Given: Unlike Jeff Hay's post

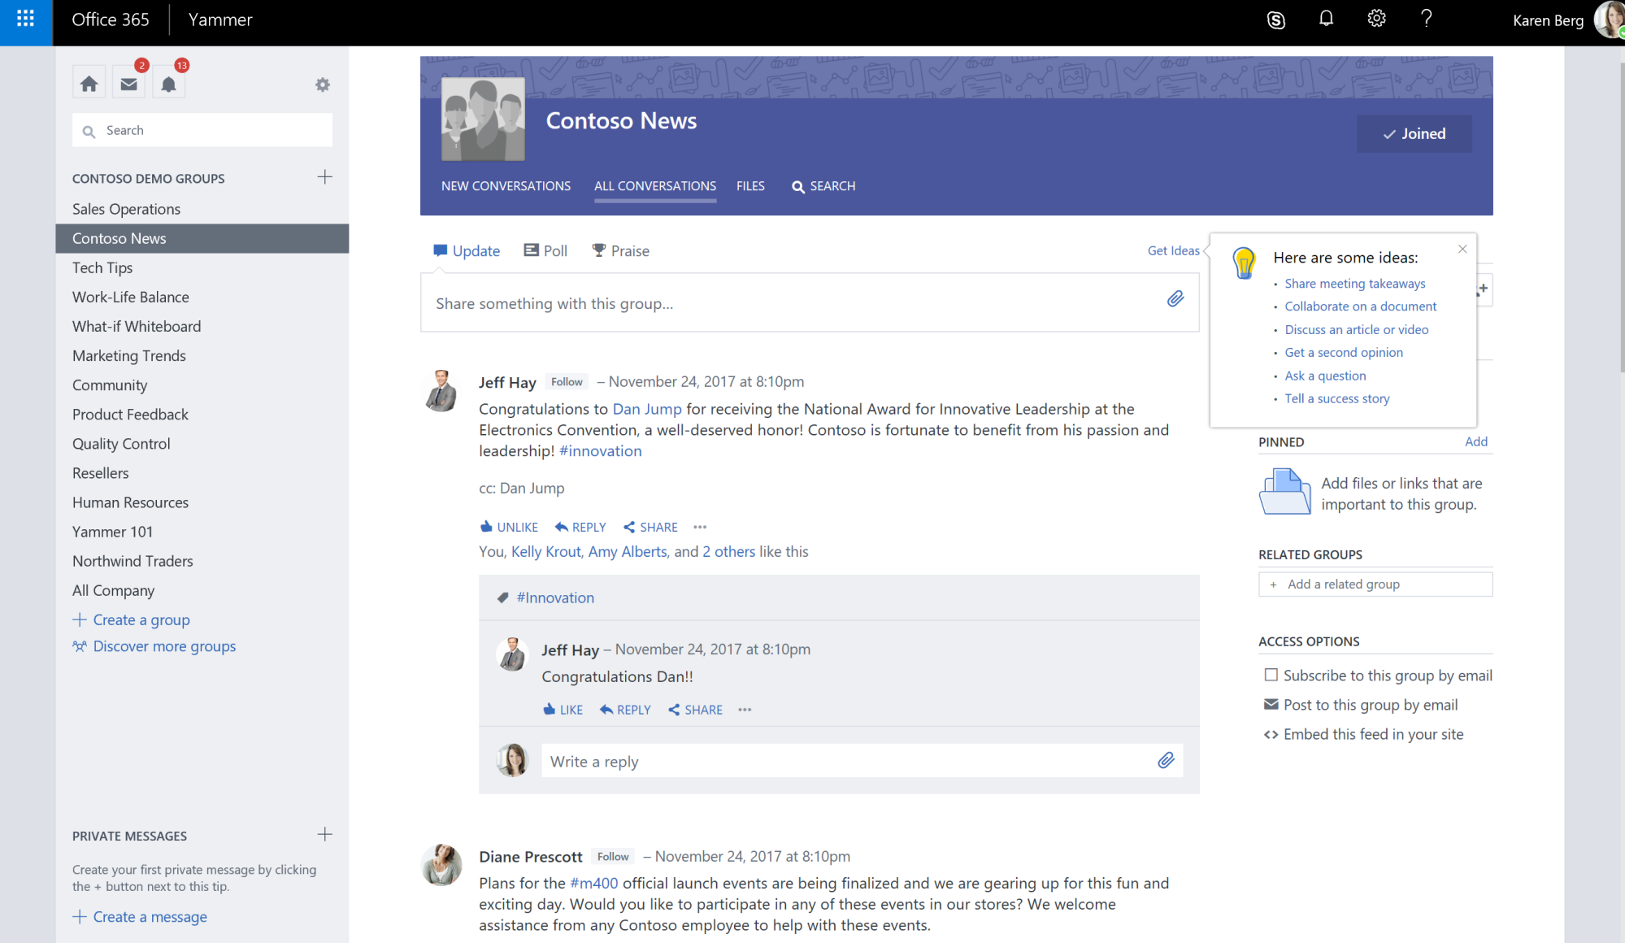Looking at the screenshot, I should click(509, 527).
